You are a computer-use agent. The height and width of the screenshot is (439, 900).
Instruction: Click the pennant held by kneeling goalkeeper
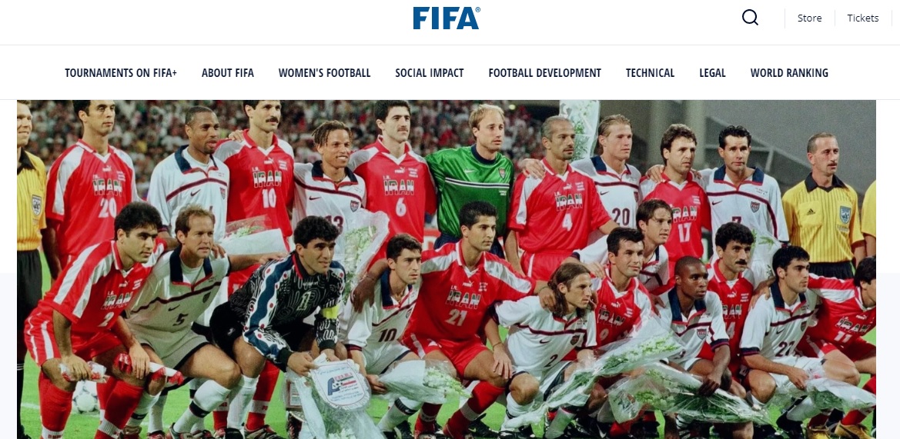tap(340, 385)
